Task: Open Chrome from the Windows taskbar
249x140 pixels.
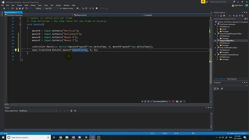Action: [61, 137]
